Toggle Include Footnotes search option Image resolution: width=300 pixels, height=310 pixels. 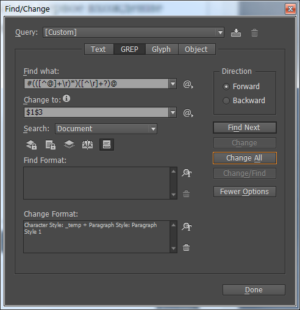(107, 145)
